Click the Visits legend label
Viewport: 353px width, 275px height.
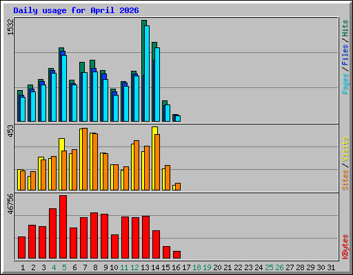point(345,149)
